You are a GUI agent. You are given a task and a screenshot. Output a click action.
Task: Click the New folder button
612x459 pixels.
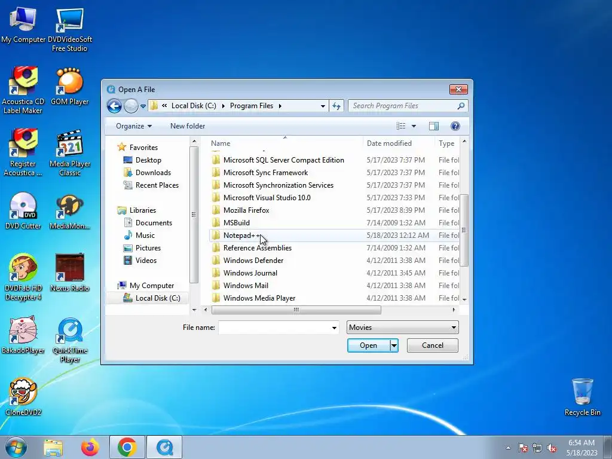tap(187, 126)
